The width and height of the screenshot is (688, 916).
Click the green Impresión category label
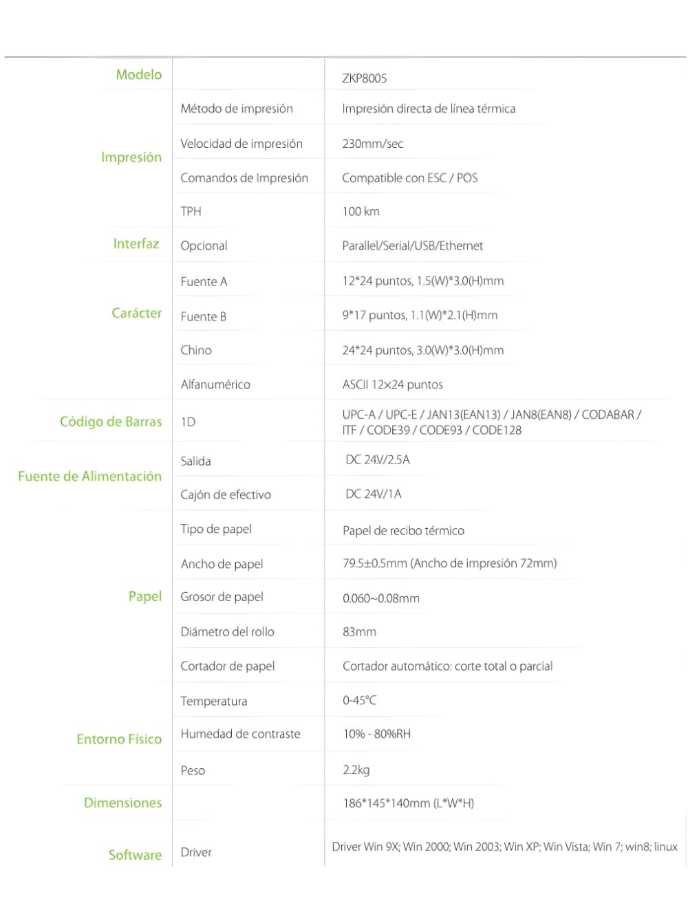(131, 157)
